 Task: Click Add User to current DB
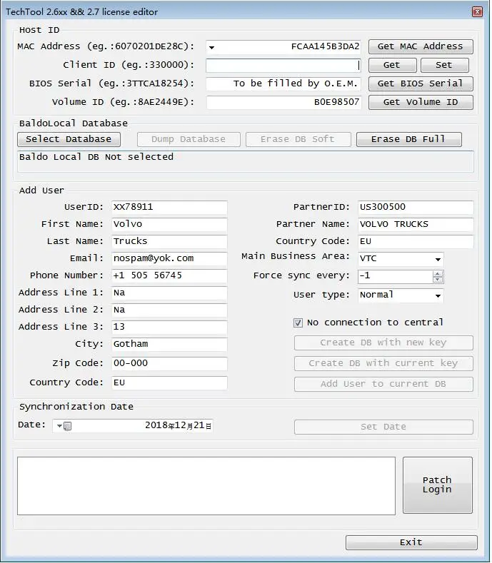pos(383,384)
